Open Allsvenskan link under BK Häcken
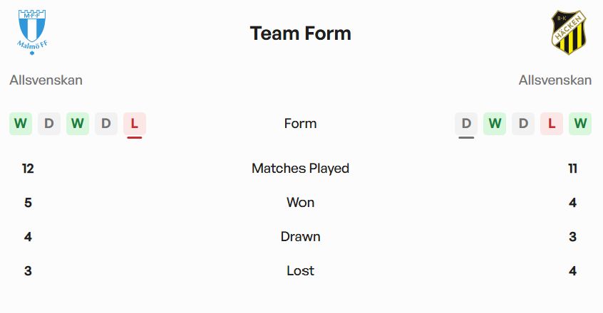The image size is (603, 313). click(555, 80)
